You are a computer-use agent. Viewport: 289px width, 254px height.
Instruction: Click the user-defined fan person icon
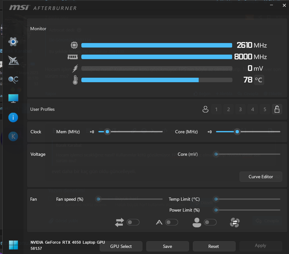coord(197,222)
